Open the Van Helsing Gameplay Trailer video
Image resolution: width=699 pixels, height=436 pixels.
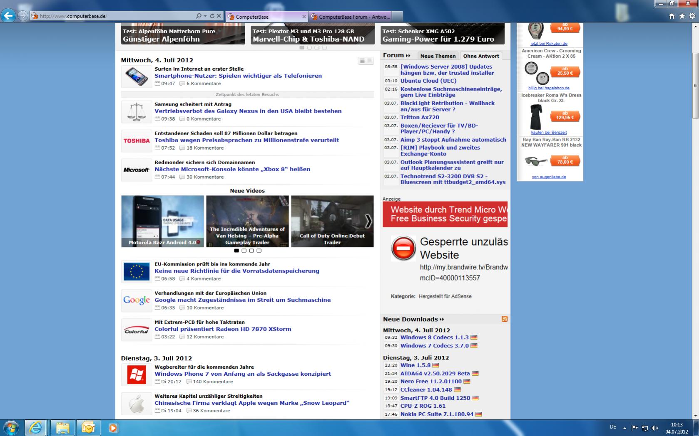click(247, 222)
